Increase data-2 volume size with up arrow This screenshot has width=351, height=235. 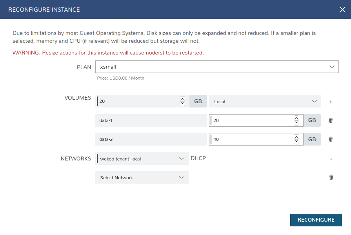pyautogui.click(x=296, y=137)
